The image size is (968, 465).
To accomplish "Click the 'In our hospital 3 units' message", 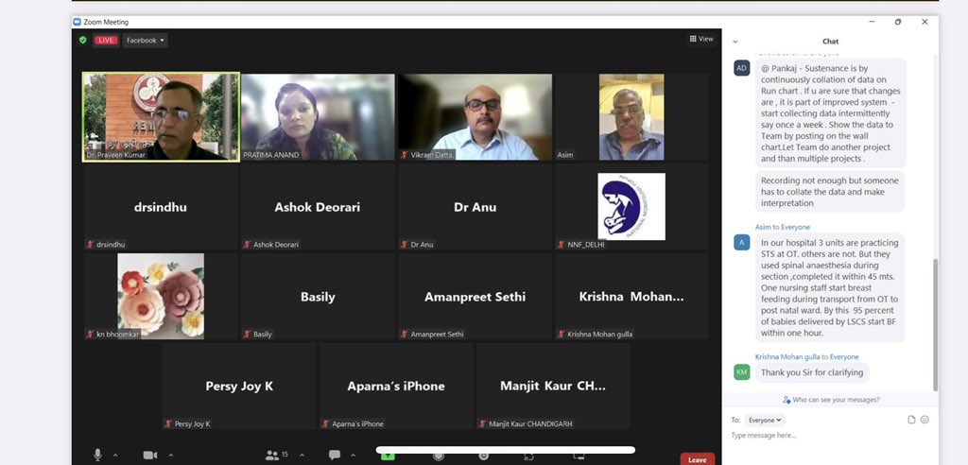I will click(830, 287).
